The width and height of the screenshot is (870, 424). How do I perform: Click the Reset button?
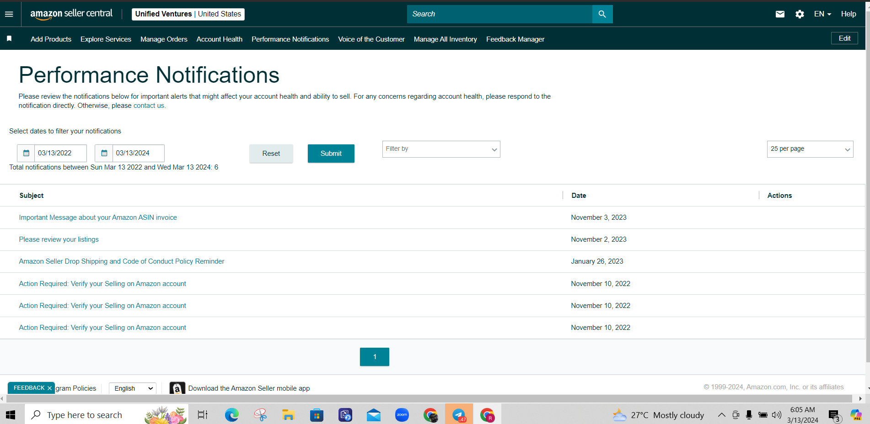(x=271, y=154)
